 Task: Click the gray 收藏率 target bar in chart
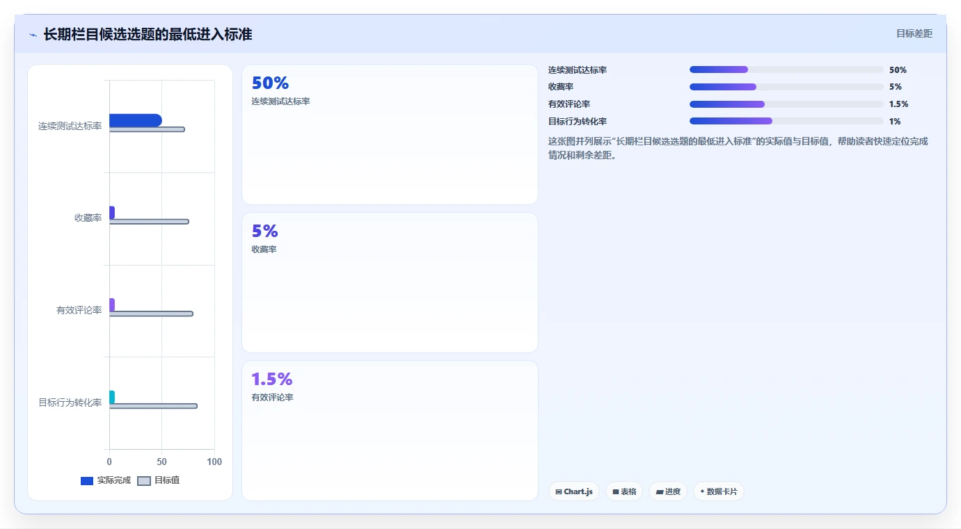click(x=149, y=222)
